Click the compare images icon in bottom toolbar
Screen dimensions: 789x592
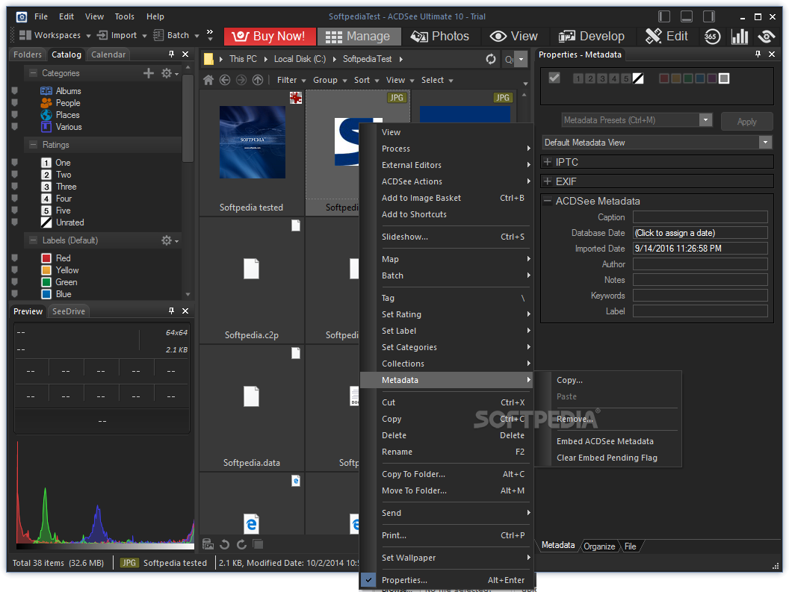[258, 544]
